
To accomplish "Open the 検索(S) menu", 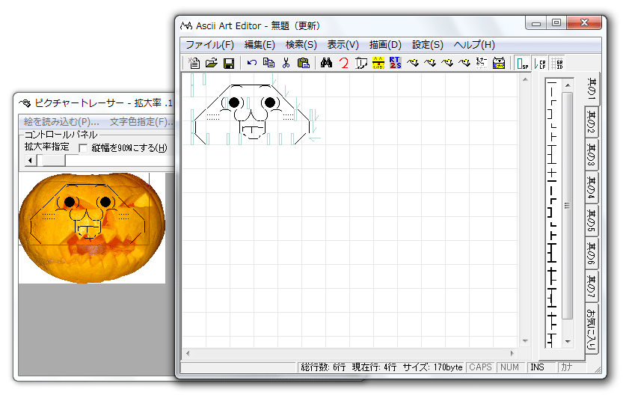I will pyautogui.click(x=301, y=44).
